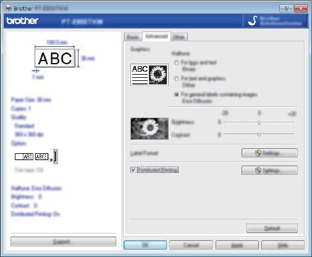Image resolution: width=312 pixels, height=257 pixels.
Task: Open the Other tab
Action: (x=179, y=37)
